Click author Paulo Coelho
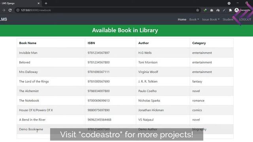The height and width of the screenshot is (142, 253). 147,91
